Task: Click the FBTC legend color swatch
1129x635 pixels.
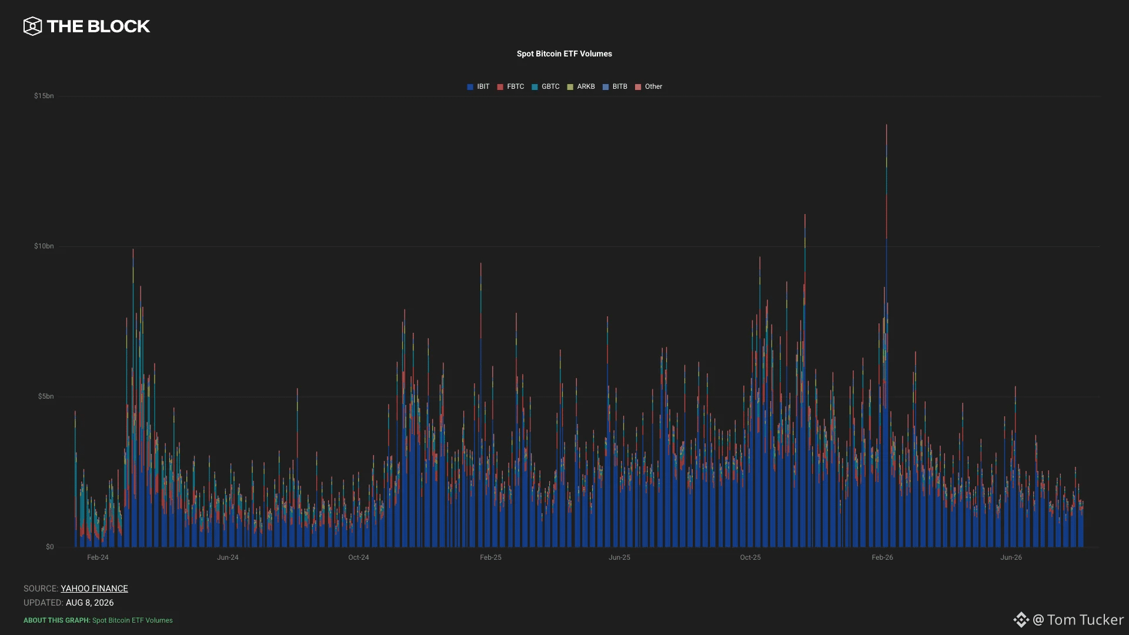Action: click(x=500, y=87)
